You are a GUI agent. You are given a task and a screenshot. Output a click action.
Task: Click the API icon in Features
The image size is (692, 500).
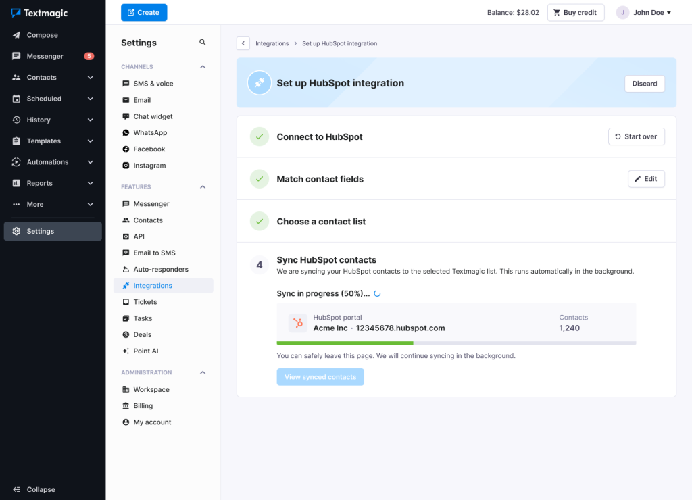(x=126, y=236)
